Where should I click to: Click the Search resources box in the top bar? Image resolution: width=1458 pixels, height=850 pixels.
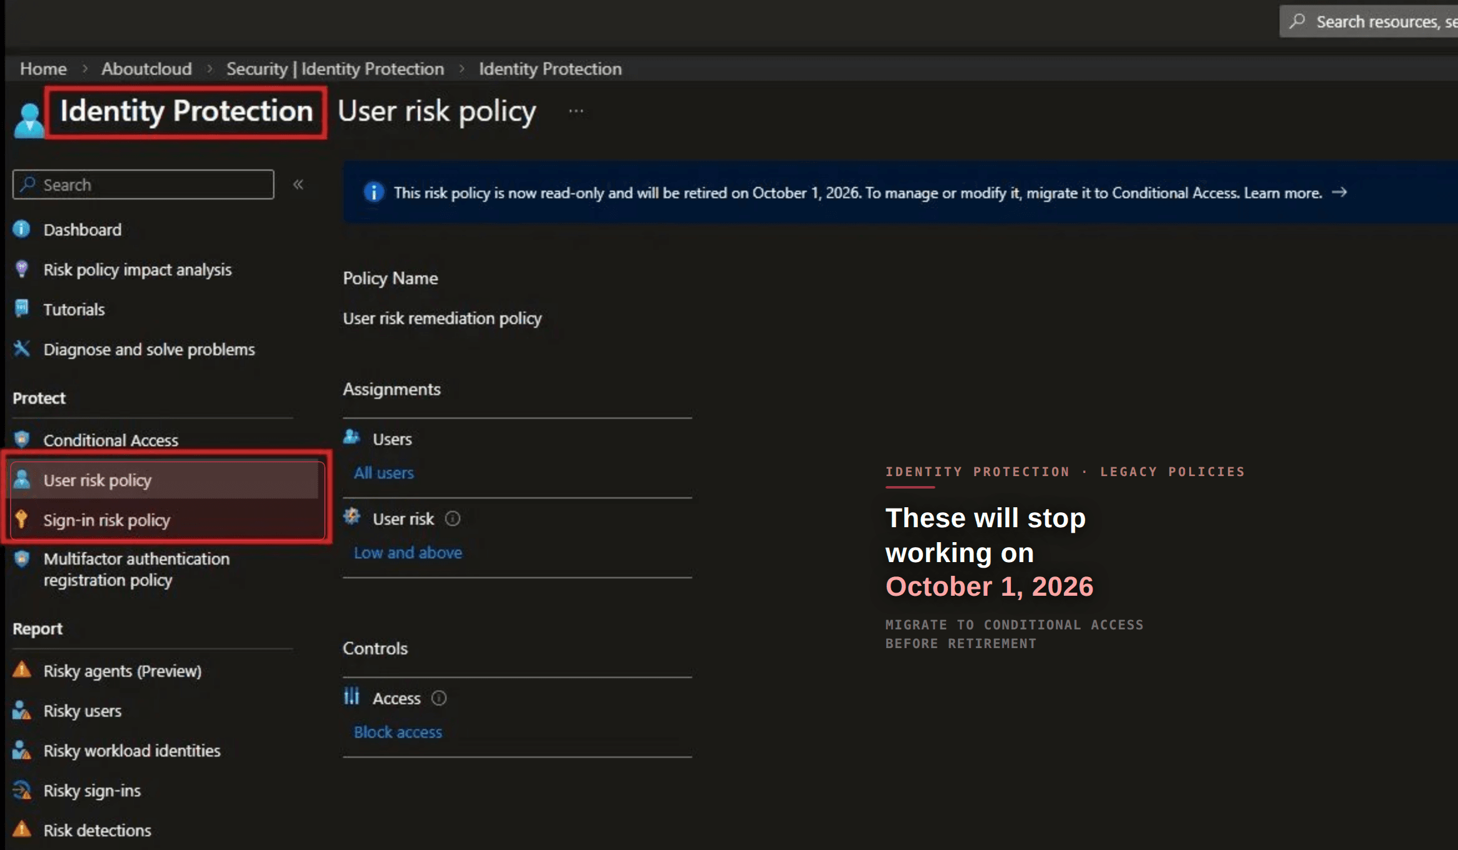[x=1369, y=21]
